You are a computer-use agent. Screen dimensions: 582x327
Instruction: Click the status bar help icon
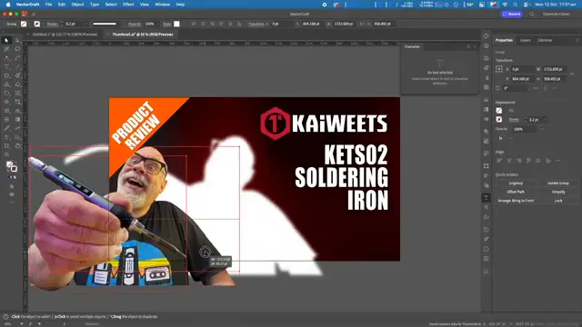pyautogui.click(x=5, y=317)
